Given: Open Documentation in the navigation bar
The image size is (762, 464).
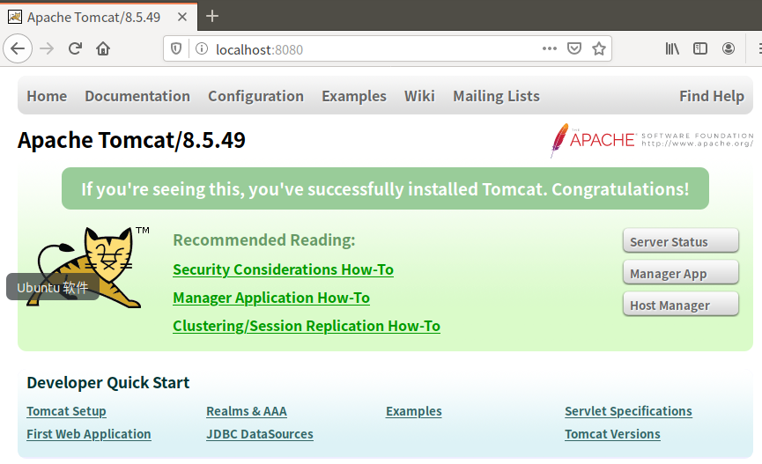Looking at the screenshot, I should click(137, 96).
